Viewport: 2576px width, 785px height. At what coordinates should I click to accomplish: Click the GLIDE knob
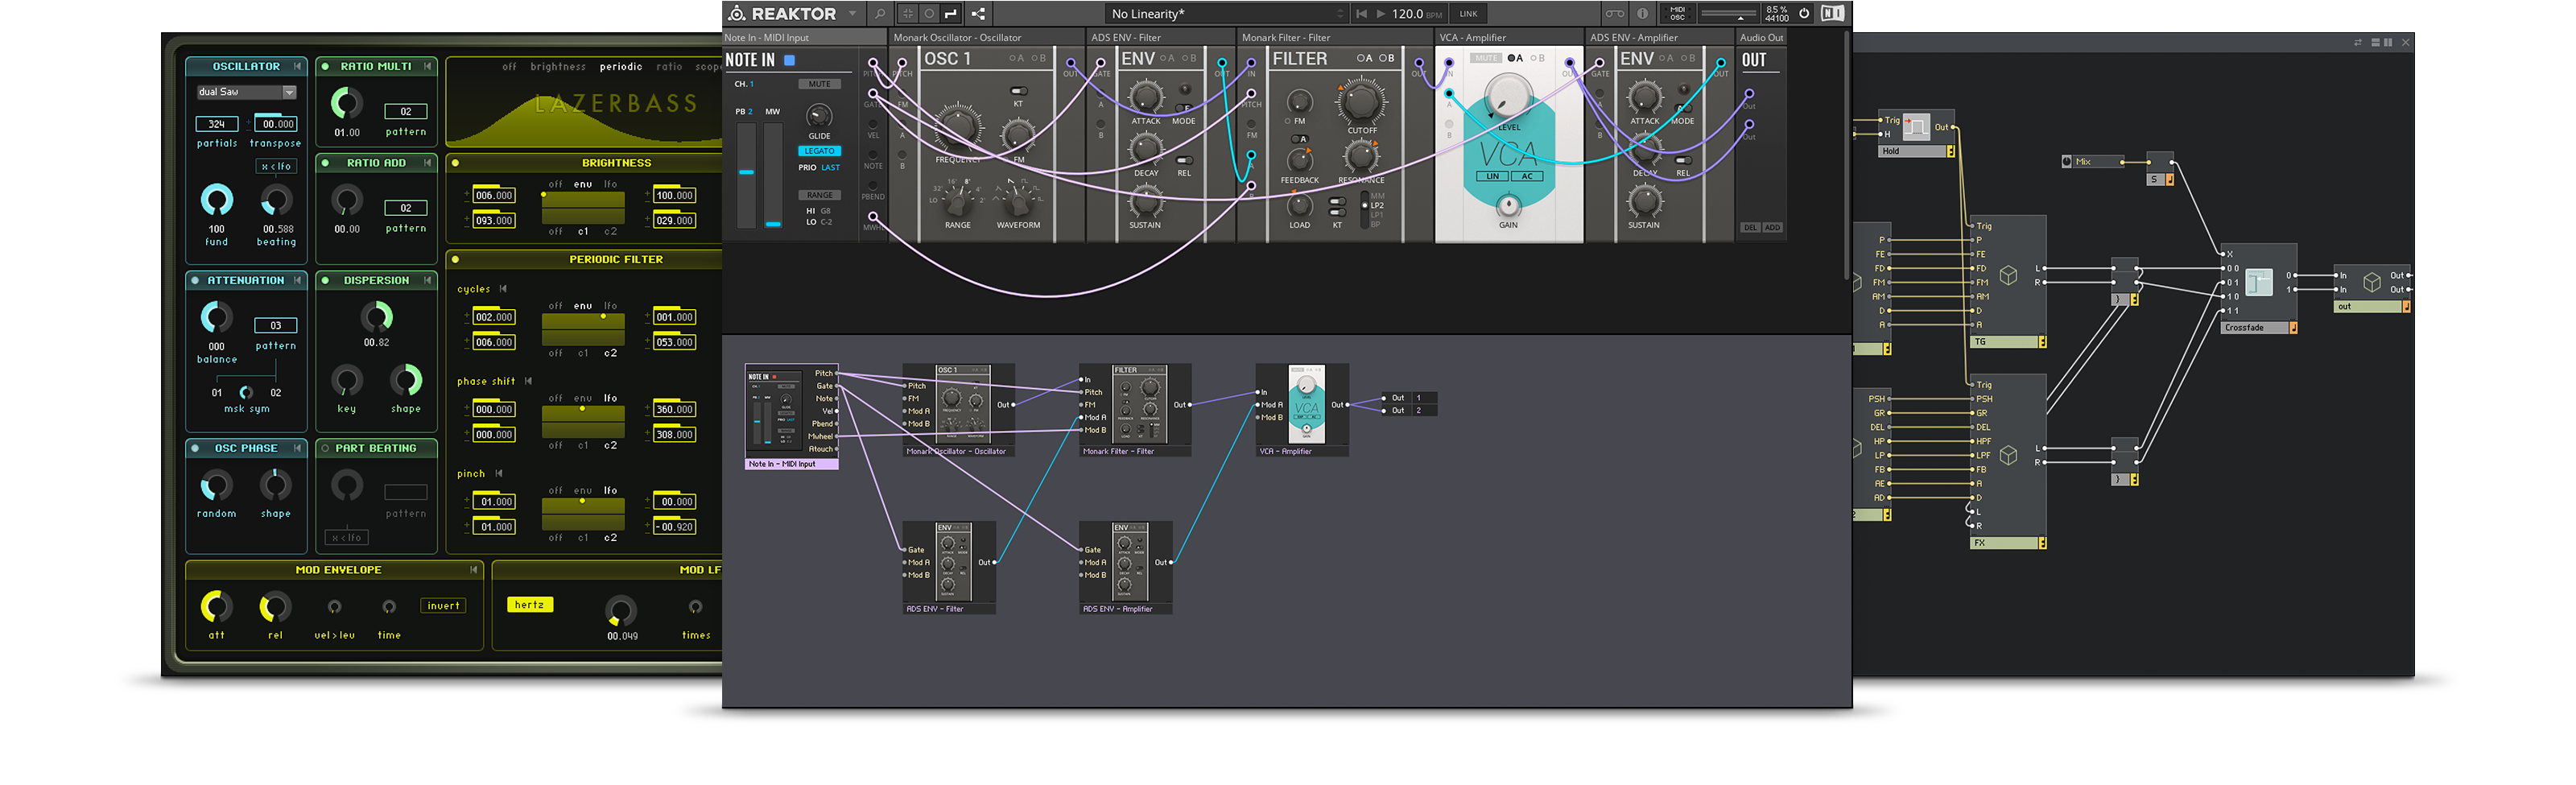(819, 116)
